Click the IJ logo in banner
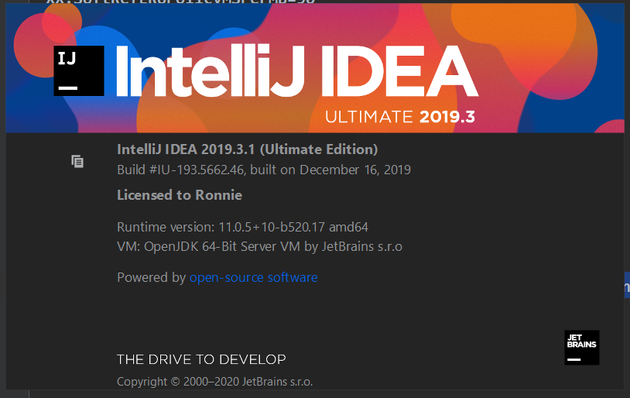Viewport: 630px width, 398px height. pyautogui.click(x=79, y=70)
